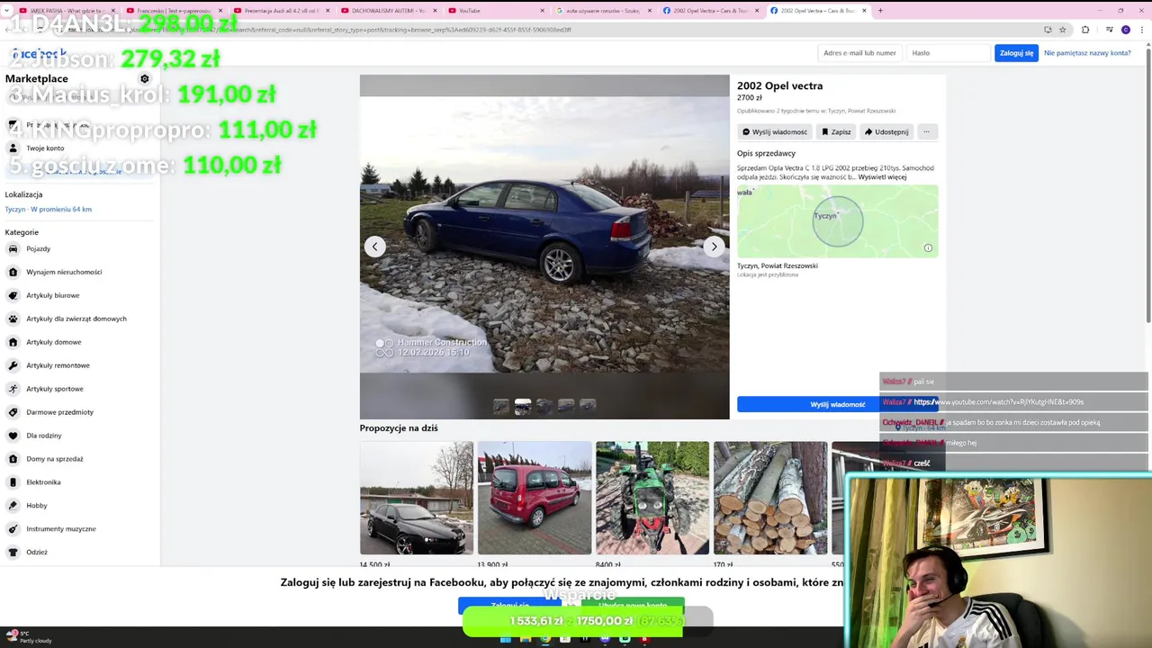Select Instrumenty muzyczne guitar icon
Viewport: 1152px width, 648px height.
pyautogui.click(x=13, y=529)
